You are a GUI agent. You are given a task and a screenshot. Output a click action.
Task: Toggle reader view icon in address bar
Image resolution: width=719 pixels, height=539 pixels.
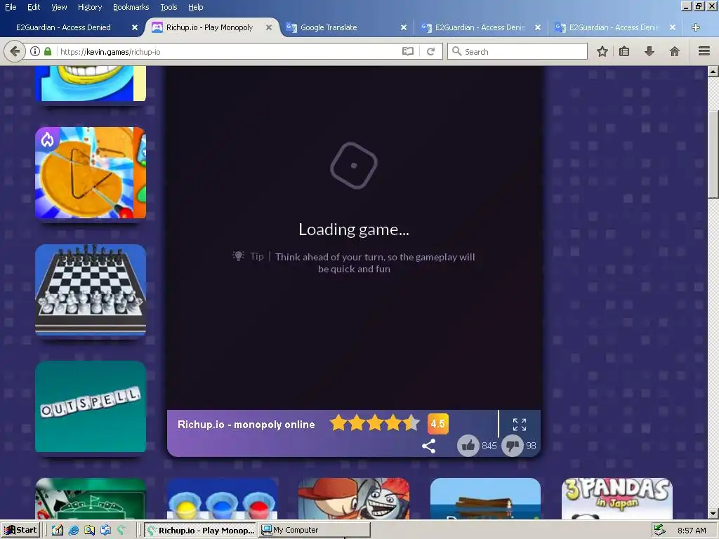point(408,51)
